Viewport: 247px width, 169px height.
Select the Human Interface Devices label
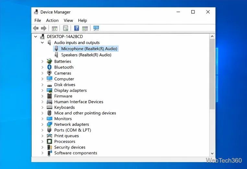(78, 102)
